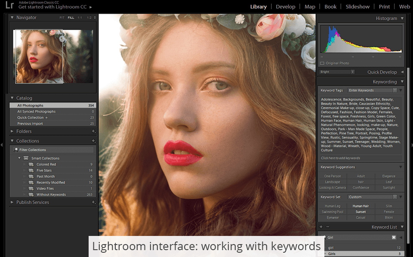Switch to the Map module
Image resolution: width=413 pixels, height=257 pixels.
pyautogui.click(x=310, y=7)
